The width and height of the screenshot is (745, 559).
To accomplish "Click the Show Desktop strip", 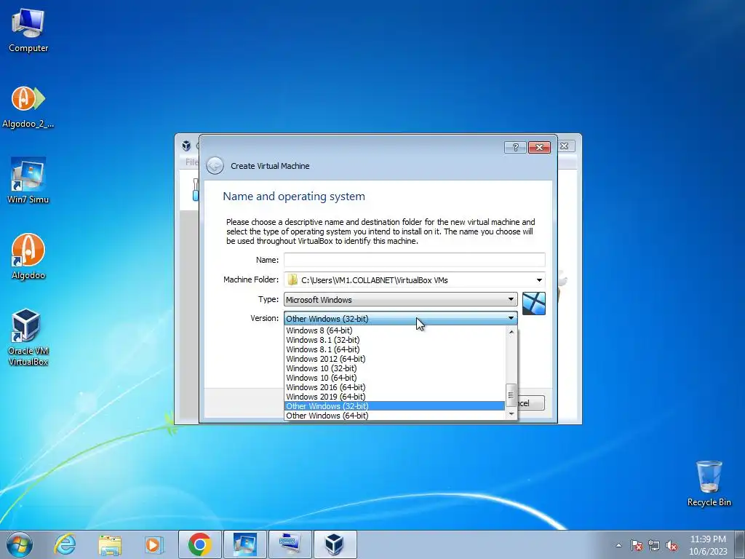I will point(741,544).
